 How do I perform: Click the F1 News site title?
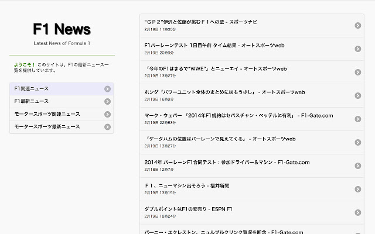coord(62,29)
